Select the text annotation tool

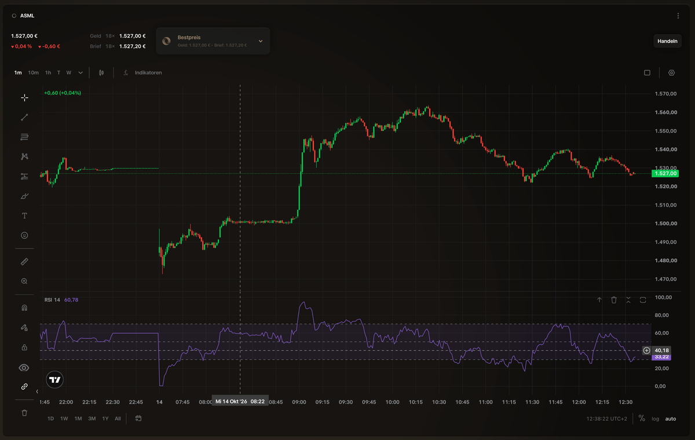[24, 215]
